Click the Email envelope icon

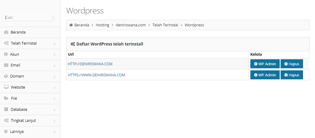(6, 65)
